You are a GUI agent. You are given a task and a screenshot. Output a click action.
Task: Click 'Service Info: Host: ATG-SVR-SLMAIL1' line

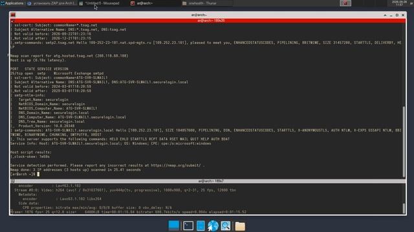(111, 144)
